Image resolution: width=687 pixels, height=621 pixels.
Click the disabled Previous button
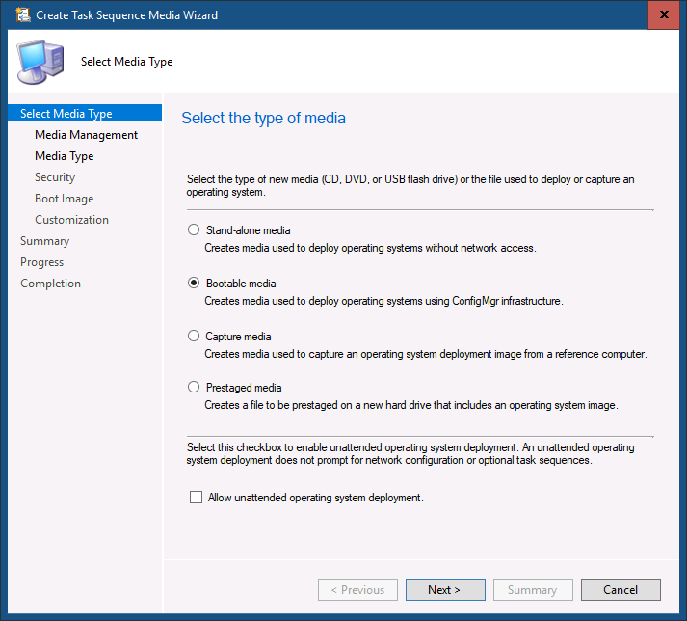tap(357, 589)
